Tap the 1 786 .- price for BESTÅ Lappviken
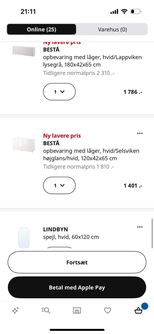This screenshot has height=334, width=154. [x=132, y=92]
